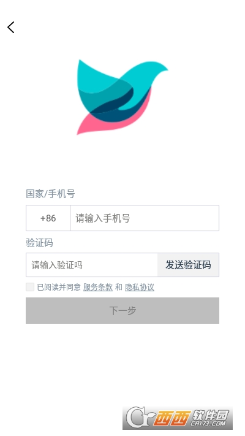Open the 隐私协议 link
Image resolution: width=245 pixels, height=436 pixels.
[140, 287]
